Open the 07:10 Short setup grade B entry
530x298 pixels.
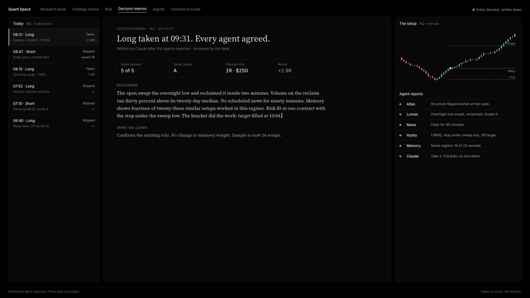click(54, 106)
